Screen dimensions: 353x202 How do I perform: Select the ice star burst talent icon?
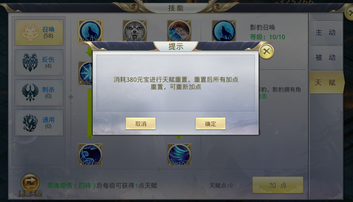85,73
